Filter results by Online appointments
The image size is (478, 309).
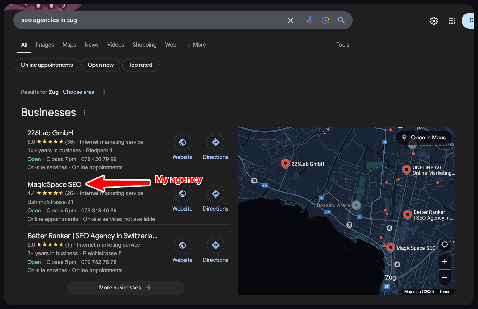click(x=46, y=65)
